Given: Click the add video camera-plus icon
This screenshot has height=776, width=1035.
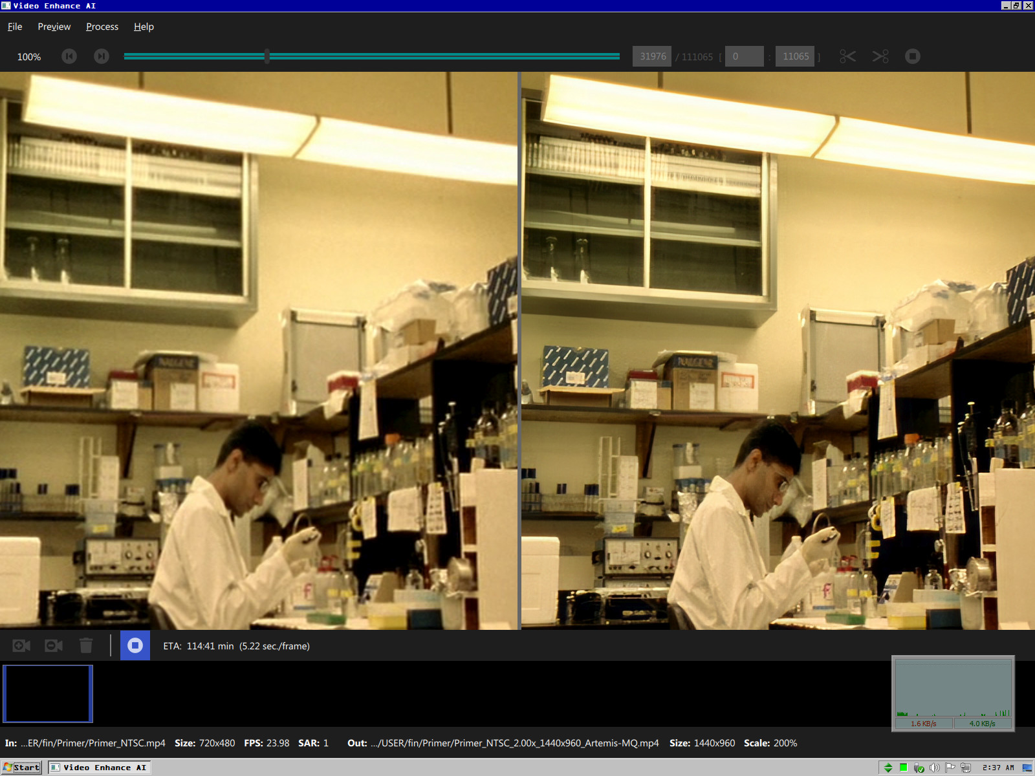Looking at the screenshot, I should (21, 645).
